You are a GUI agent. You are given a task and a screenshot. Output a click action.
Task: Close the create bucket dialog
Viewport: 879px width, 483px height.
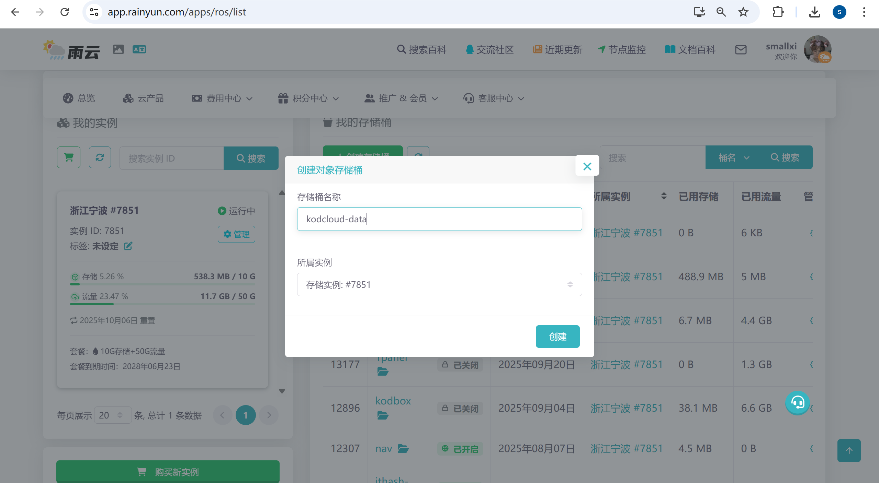click(x=587, y=166)
